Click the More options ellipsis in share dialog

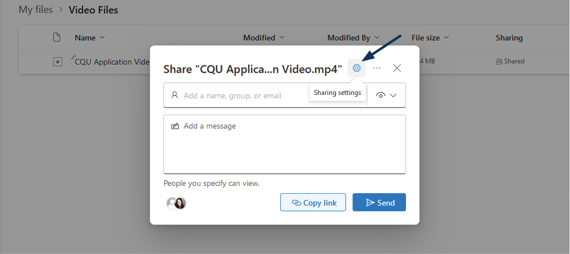[x=377, y=68]
